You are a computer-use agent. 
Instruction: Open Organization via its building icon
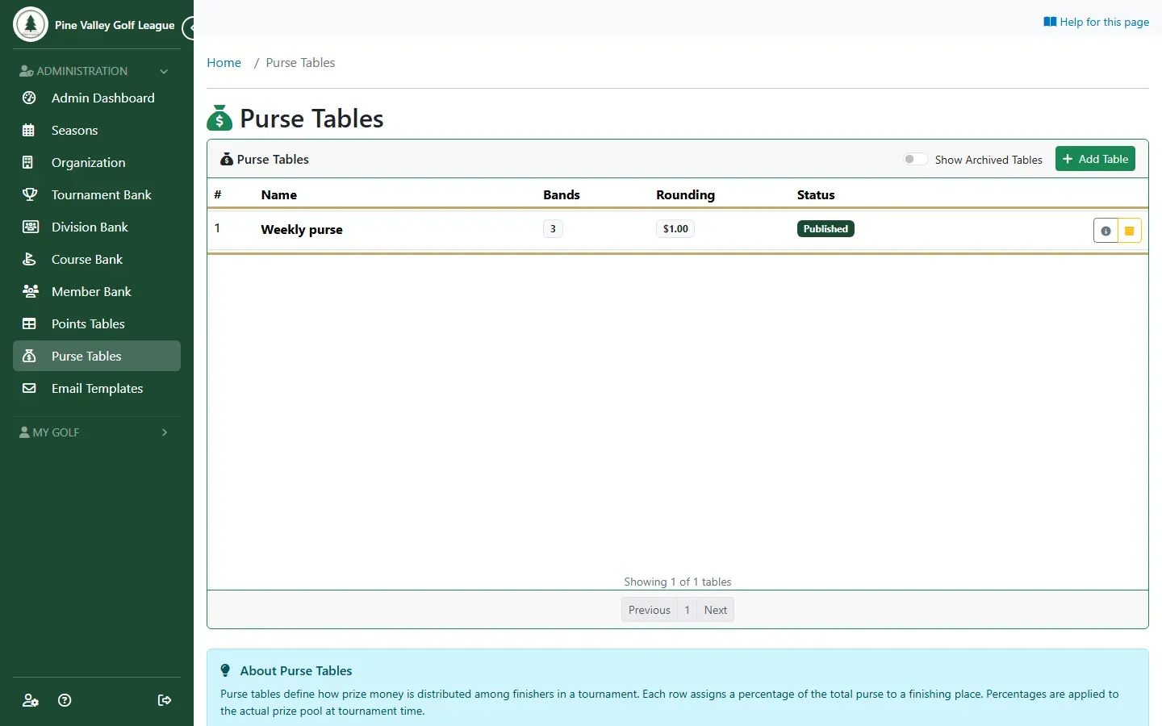pos(29,162)
